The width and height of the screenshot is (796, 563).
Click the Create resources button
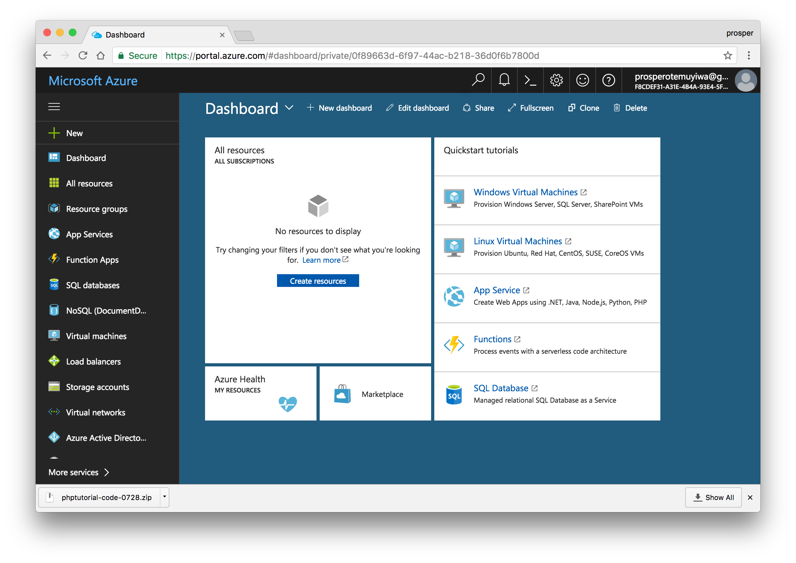pyautogui.click(x=317, y=281)
